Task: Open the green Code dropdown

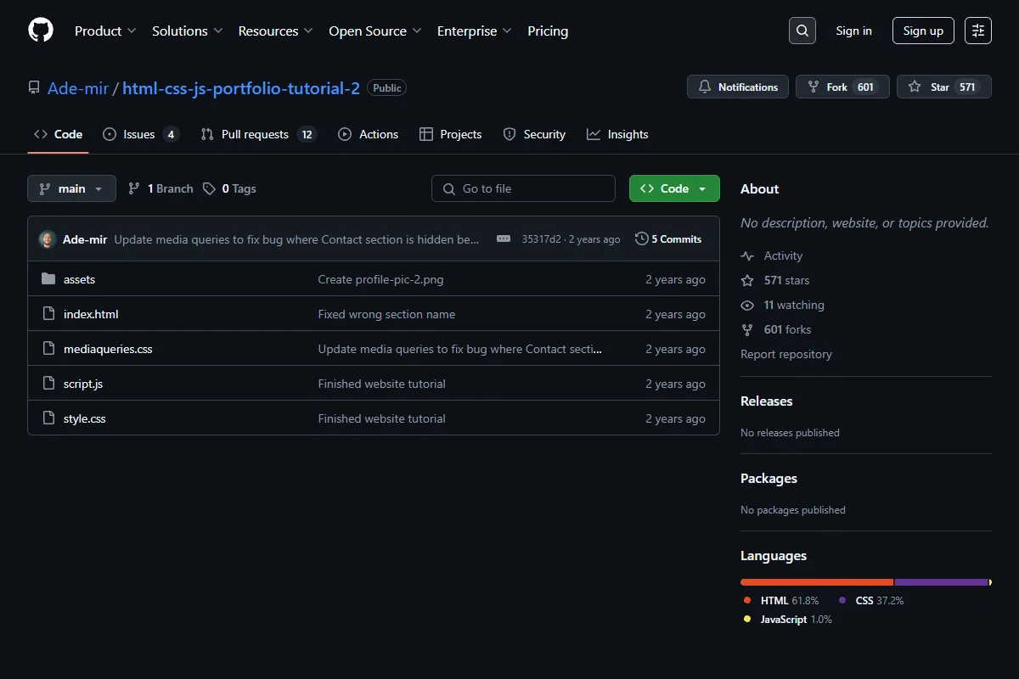Action: click(x=674, y=188)
